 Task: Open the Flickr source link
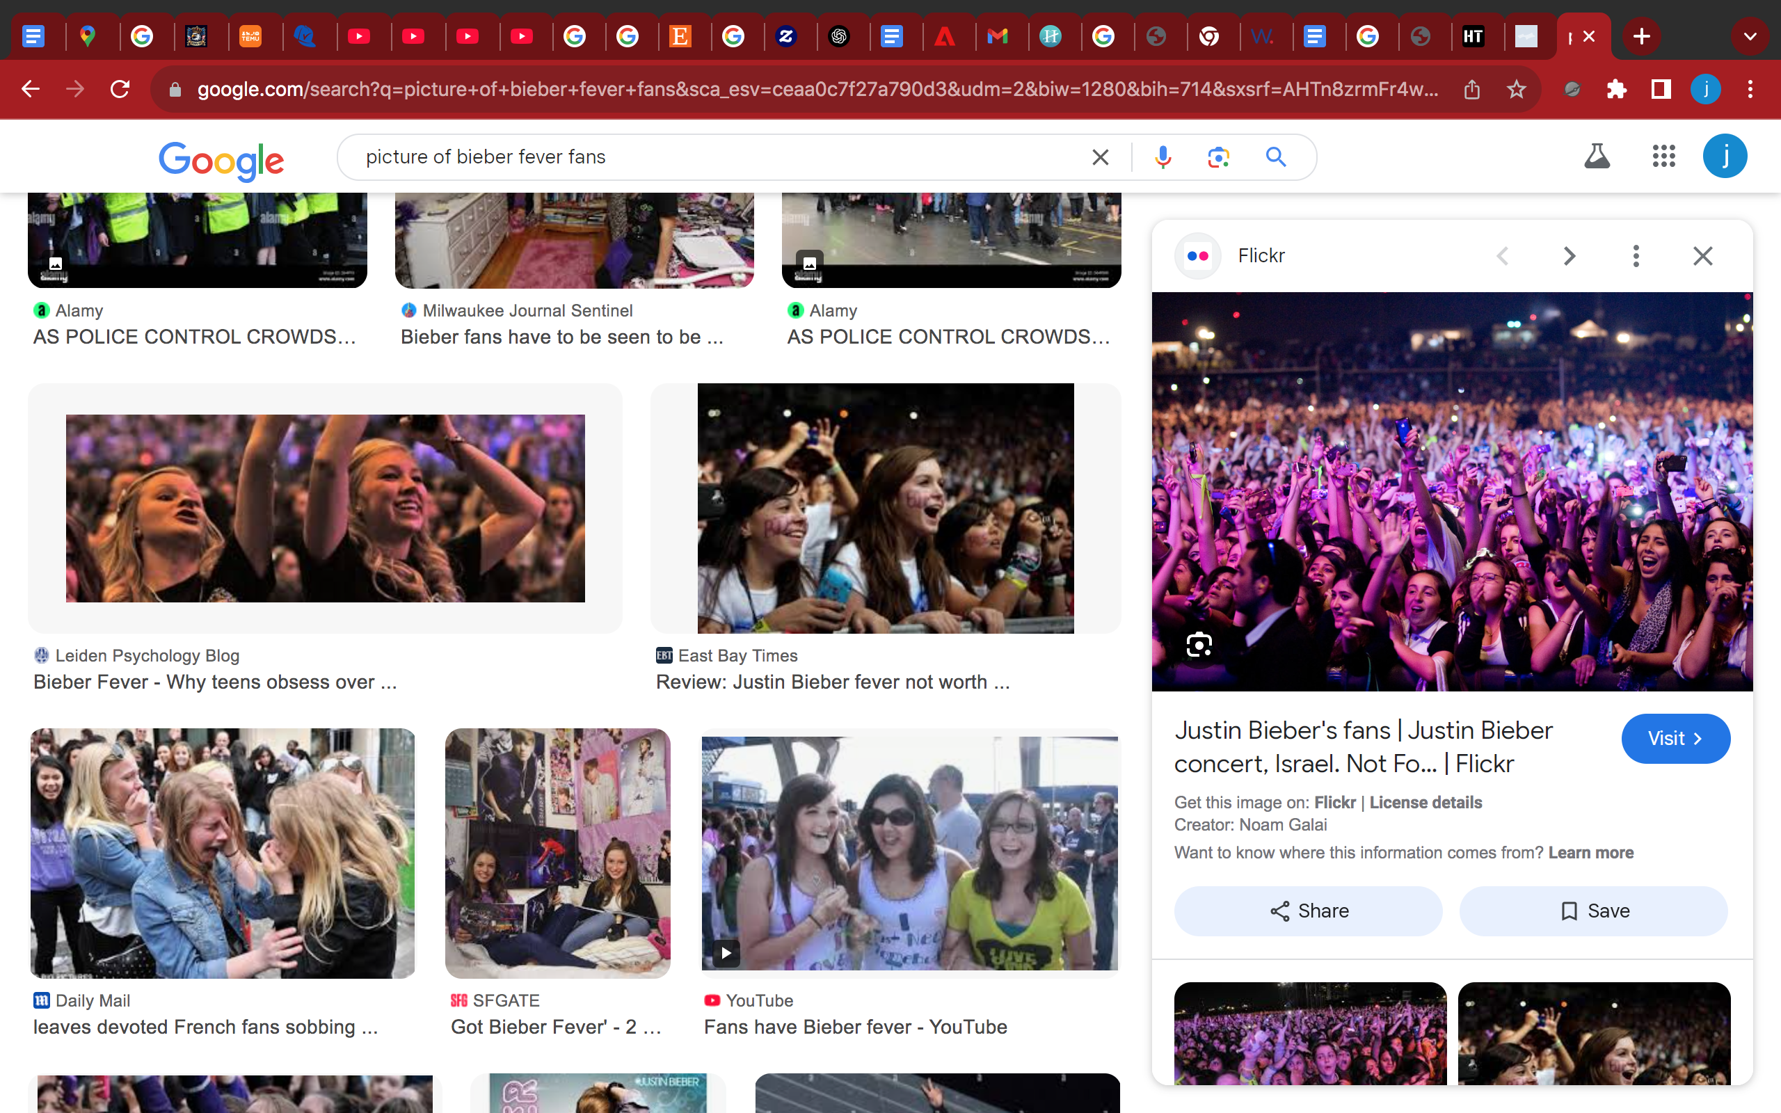tap(1335, 802)
